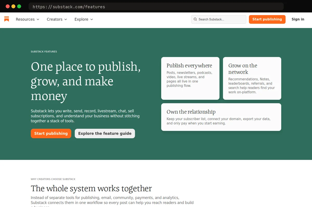Close the window with the red button
The image size is (312, 207).
(8, 6)
